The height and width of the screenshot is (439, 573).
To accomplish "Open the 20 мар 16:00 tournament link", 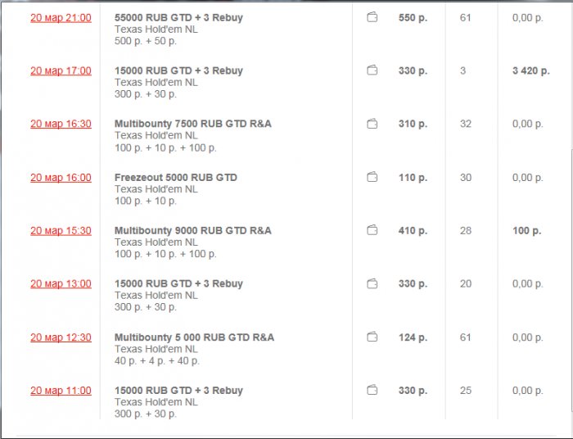I will click(61, 178).
